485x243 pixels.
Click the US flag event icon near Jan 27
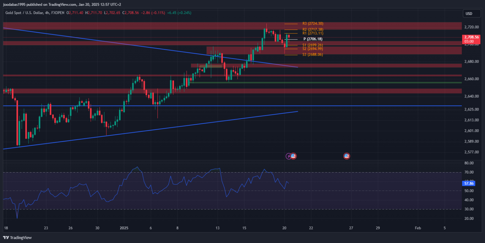coord(347,156)
